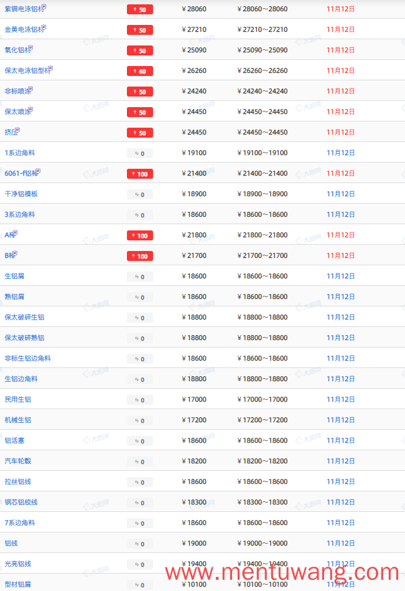Click the ¥25090 price cell
The width and height of the screenshot is (405, 591).
194,50
